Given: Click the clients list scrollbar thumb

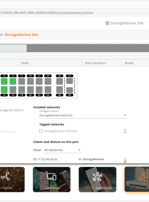Looking at the screenshot, I should (x=125, y=162).
